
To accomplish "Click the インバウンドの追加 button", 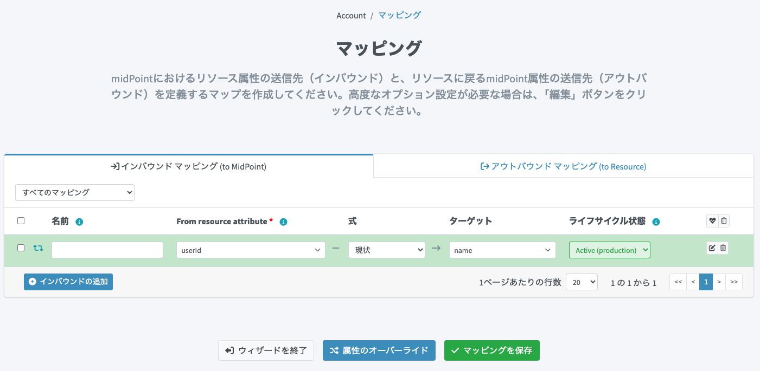I will [x=68, y=282].
